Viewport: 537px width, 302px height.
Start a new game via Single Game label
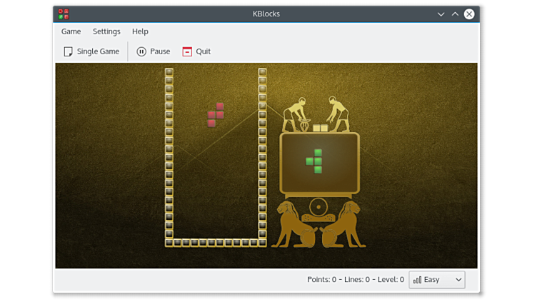98,51
